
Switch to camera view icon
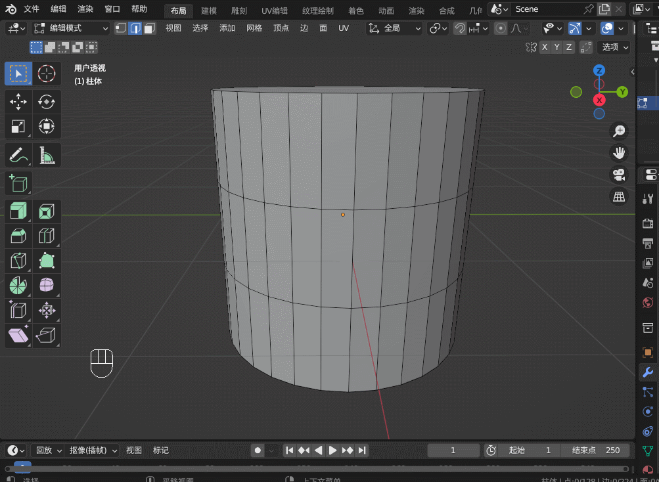point(618,175)
